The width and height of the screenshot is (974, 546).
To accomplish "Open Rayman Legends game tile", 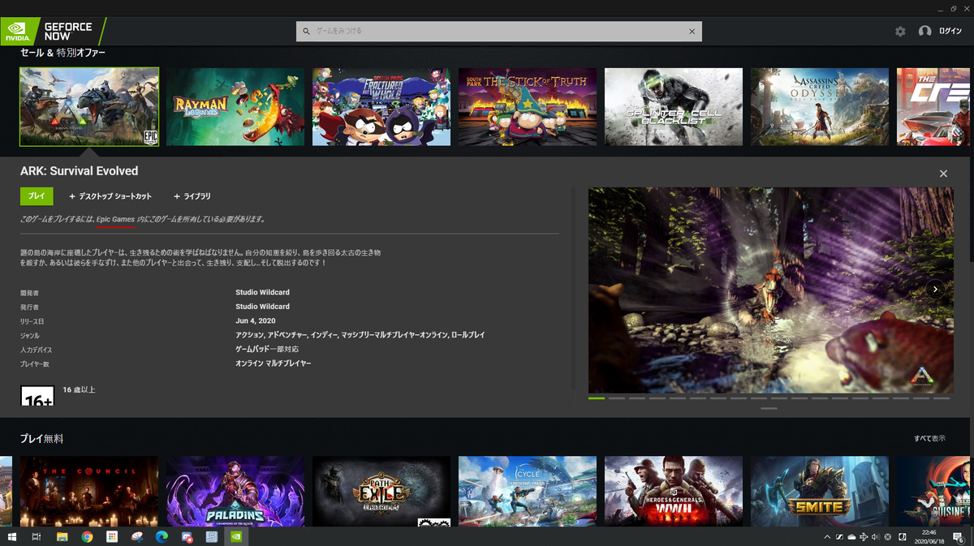I will (235, 106).
